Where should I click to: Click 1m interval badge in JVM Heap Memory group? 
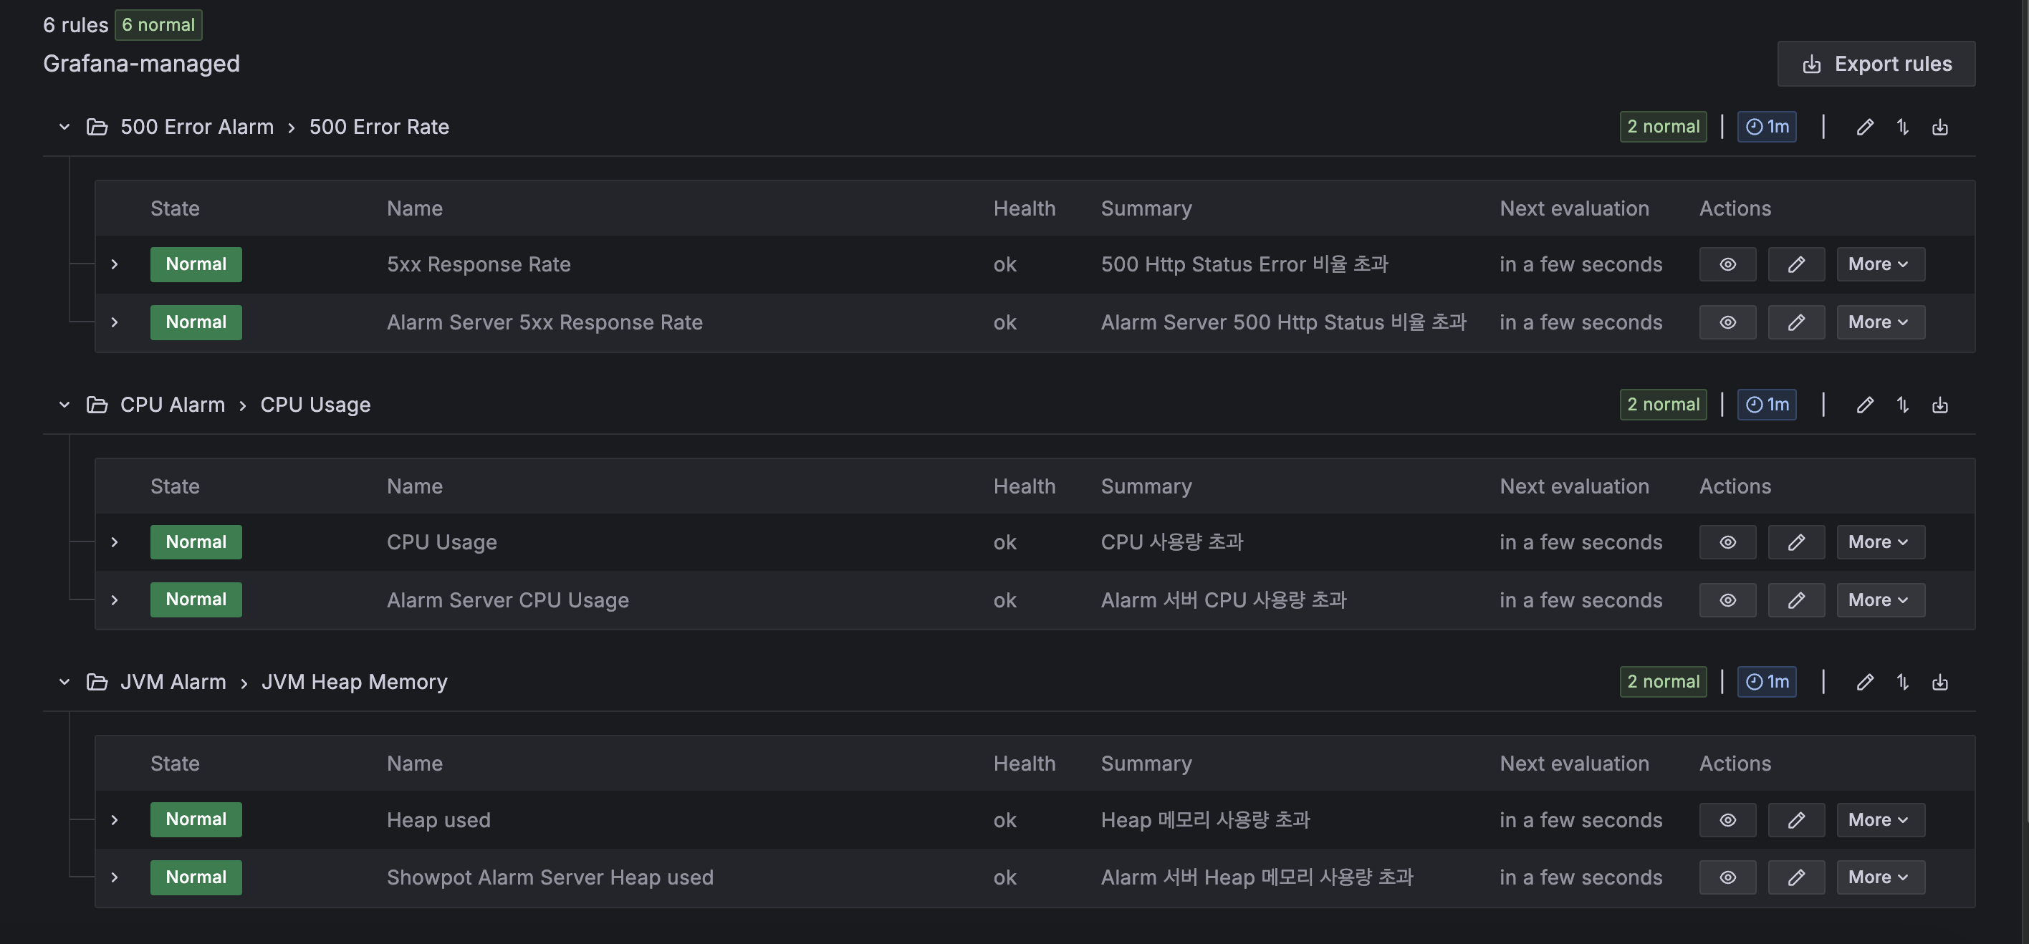tap(1767, 682)
